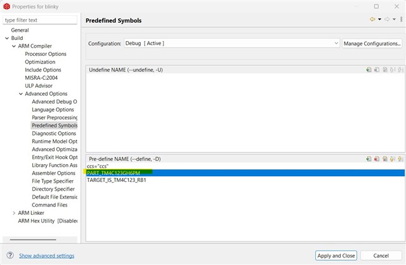Click Move Up icon in Pre-define NAME toolbar

393,158
